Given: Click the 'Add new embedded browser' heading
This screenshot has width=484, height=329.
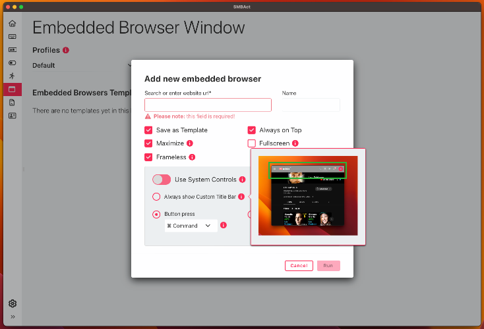Looking at the screenshot, I should (x=203, y=79).
